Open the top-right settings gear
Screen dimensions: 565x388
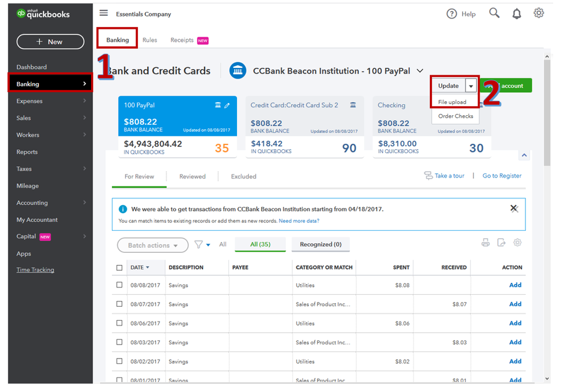tap(538, 13)
